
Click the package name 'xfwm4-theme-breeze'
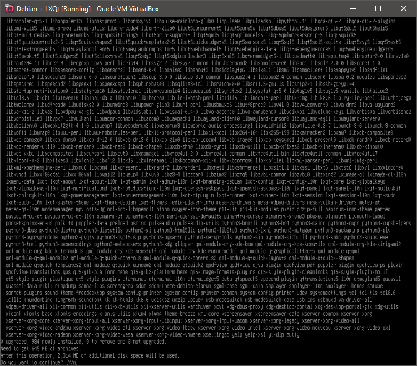(172, 314)
